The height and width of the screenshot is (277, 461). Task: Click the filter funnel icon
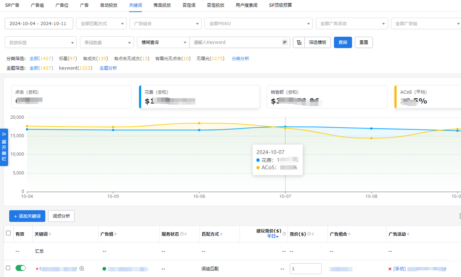click(299, 42)
